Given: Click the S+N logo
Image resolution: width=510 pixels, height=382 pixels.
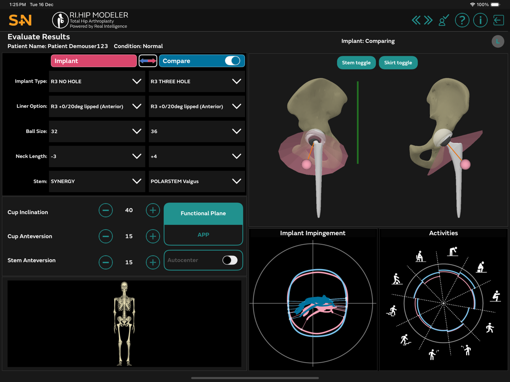Looking at the screenshot, I should (20, 20).
